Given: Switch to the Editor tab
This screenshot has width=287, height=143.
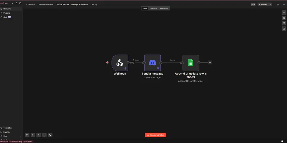Looking at the screenshot, I should coord(145,9).
